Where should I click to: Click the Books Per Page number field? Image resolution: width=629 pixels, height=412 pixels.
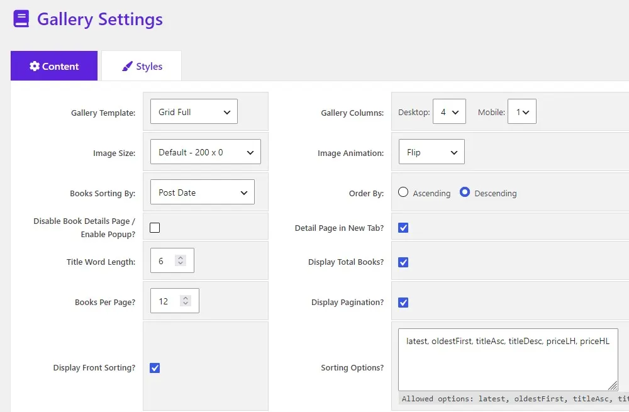tap(174, 301)
